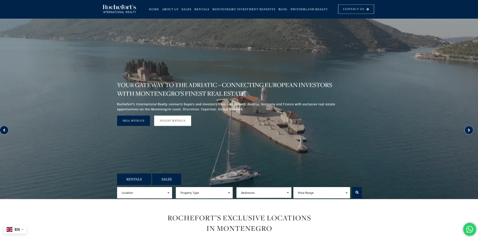Go to previous hero slide arrow
The width and height of the screenshot is (478, 238).
coord(4,130)
